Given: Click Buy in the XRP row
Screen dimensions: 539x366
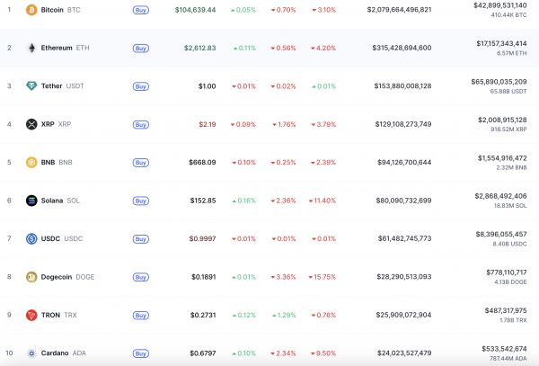Looking at the screenshot, I should tap(141, 124).
